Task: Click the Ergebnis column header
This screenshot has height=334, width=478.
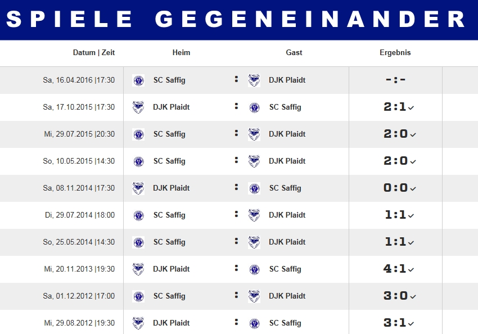Action: pyautogui.click(x=395, y=53)
